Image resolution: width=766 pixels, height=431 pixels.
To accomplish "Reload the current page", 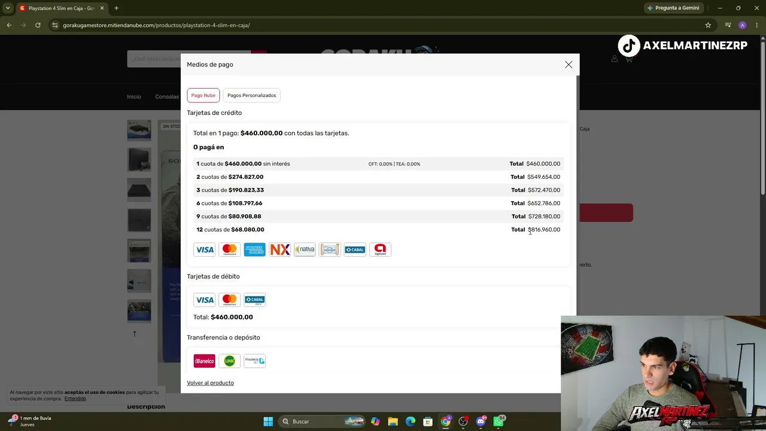I will point(38,25).
